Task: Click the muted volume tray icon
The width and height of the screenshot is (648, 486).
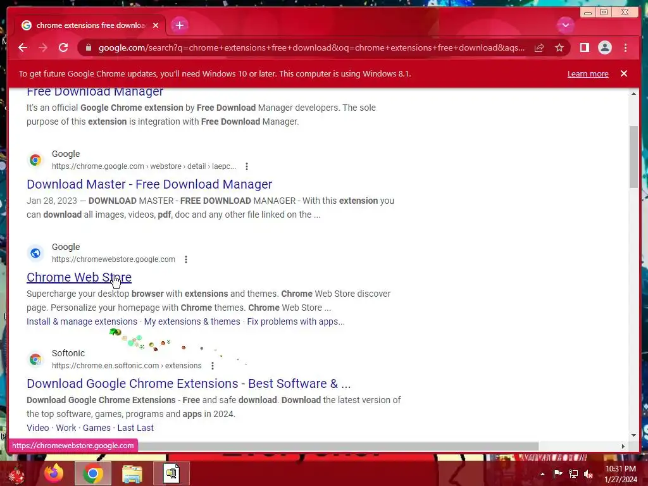Action: (x=589, y=474)
